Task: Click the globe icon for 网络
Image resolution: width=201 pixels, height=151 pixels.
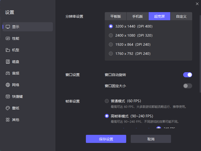Action: [8, 85]
